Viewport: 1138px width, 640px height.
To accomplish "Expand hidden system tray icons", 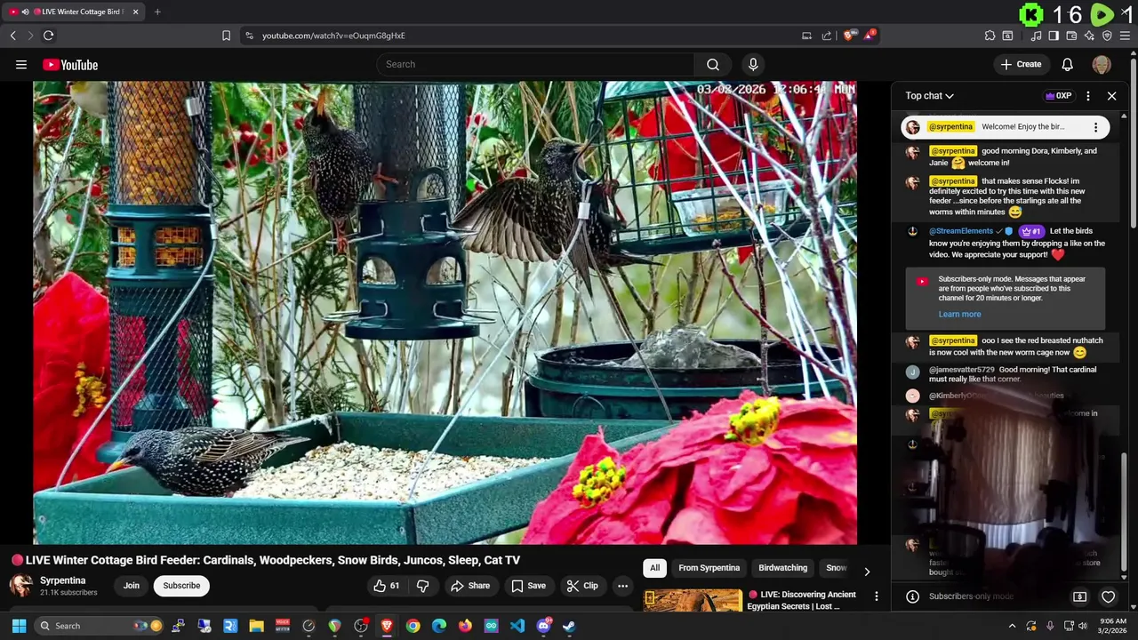I will click(1012, 626).
